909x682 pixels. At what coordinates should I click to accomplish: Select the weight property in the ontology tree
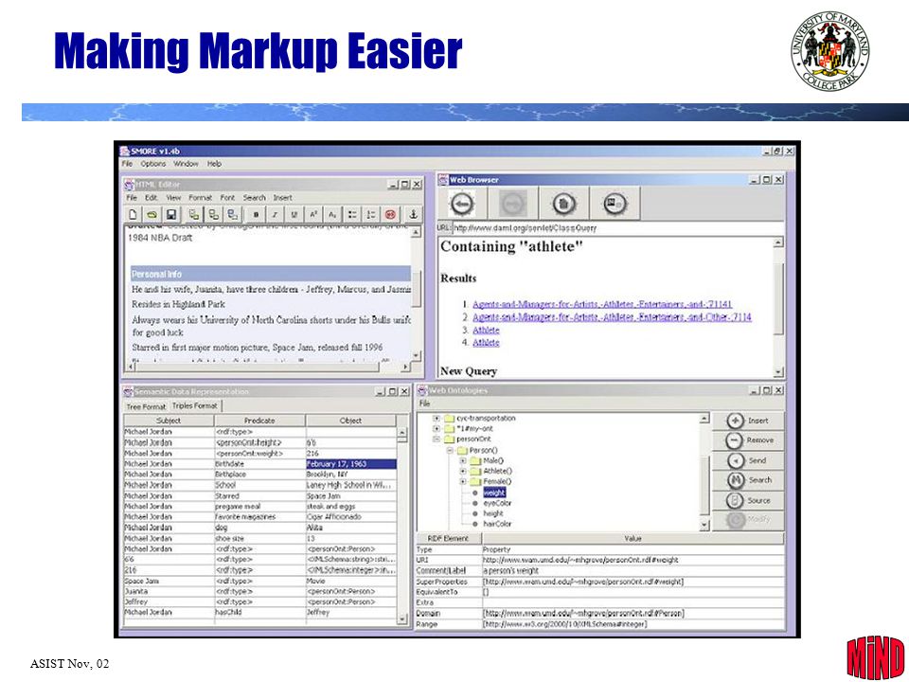pyautogui.click(x=494, y=493)
